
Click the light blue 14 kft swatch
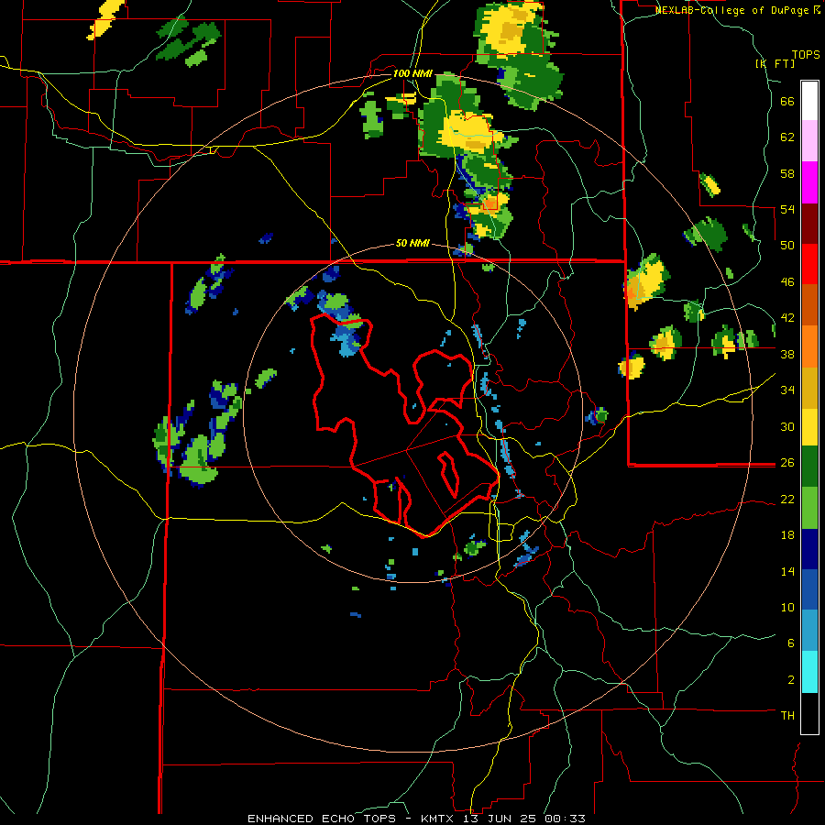(809, 631)
